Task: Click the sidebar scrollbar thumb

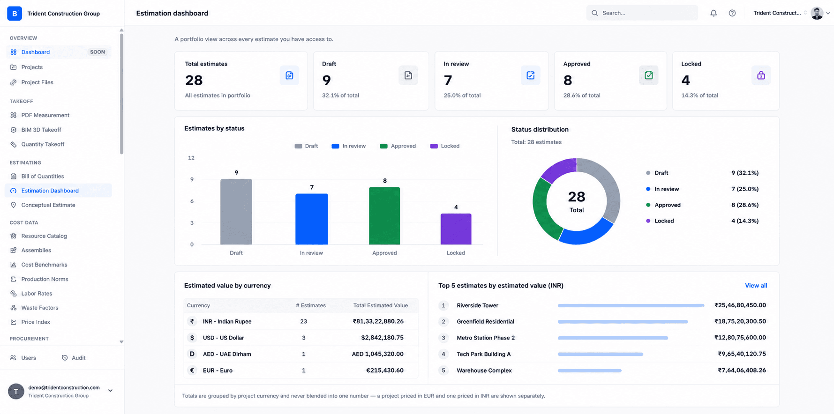Action: [121, 94]
